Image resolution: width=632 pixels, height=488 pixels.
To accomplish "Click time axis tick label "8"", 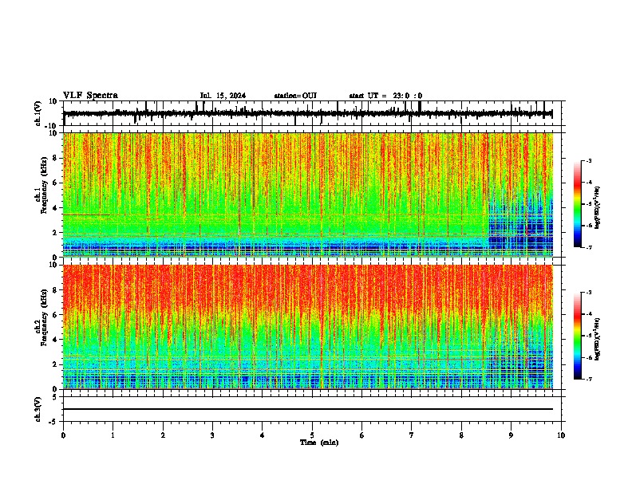I will coord(461,435).
